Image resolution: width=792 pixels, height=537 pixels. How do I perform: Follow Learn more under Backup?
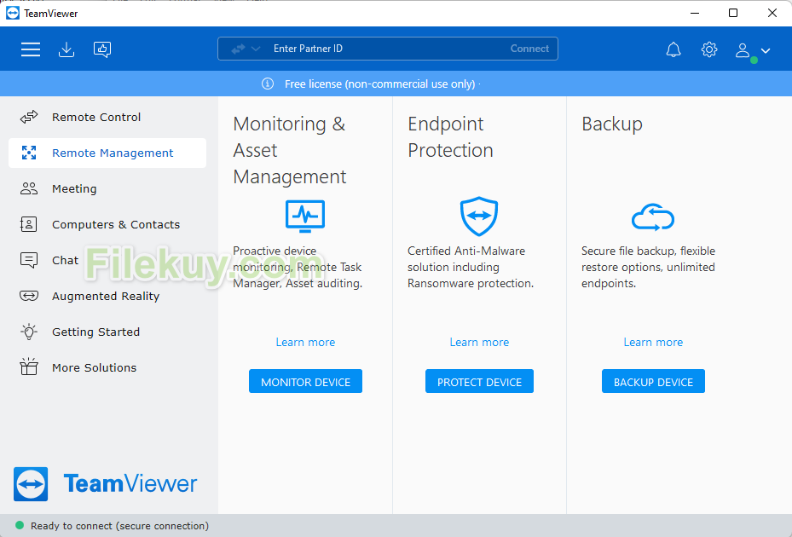click(653, 342)
